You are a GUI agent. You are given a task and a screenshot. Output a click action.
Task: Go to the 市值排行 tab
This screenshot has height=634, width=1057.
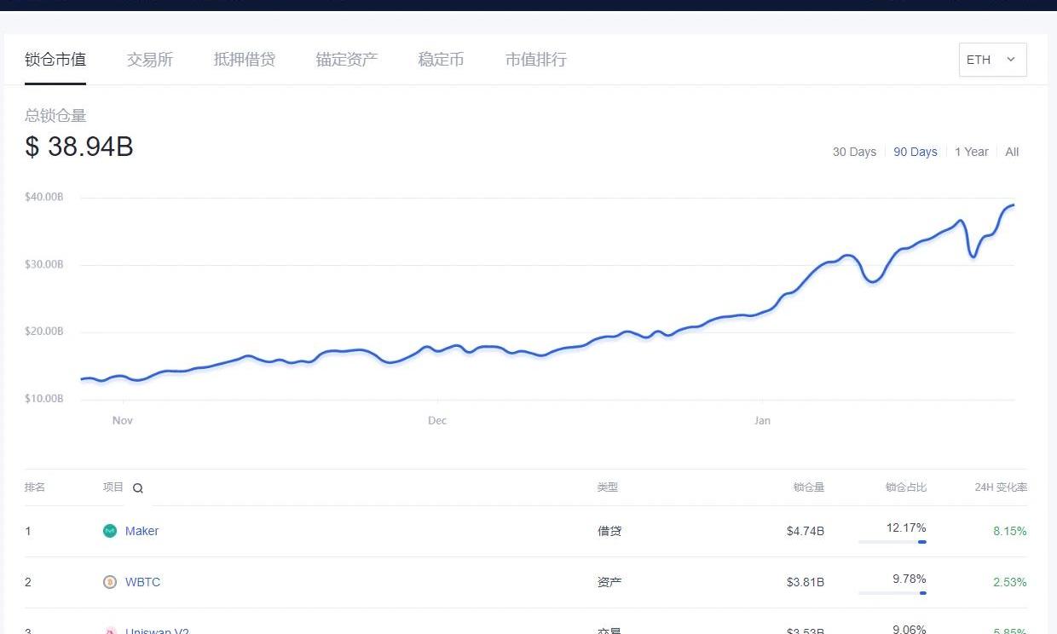tap(536, 60)
